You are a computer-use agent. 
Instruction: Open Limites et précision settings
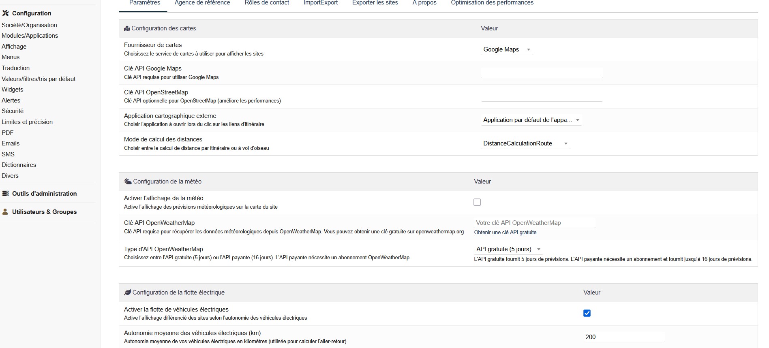(x=27, y=122)
